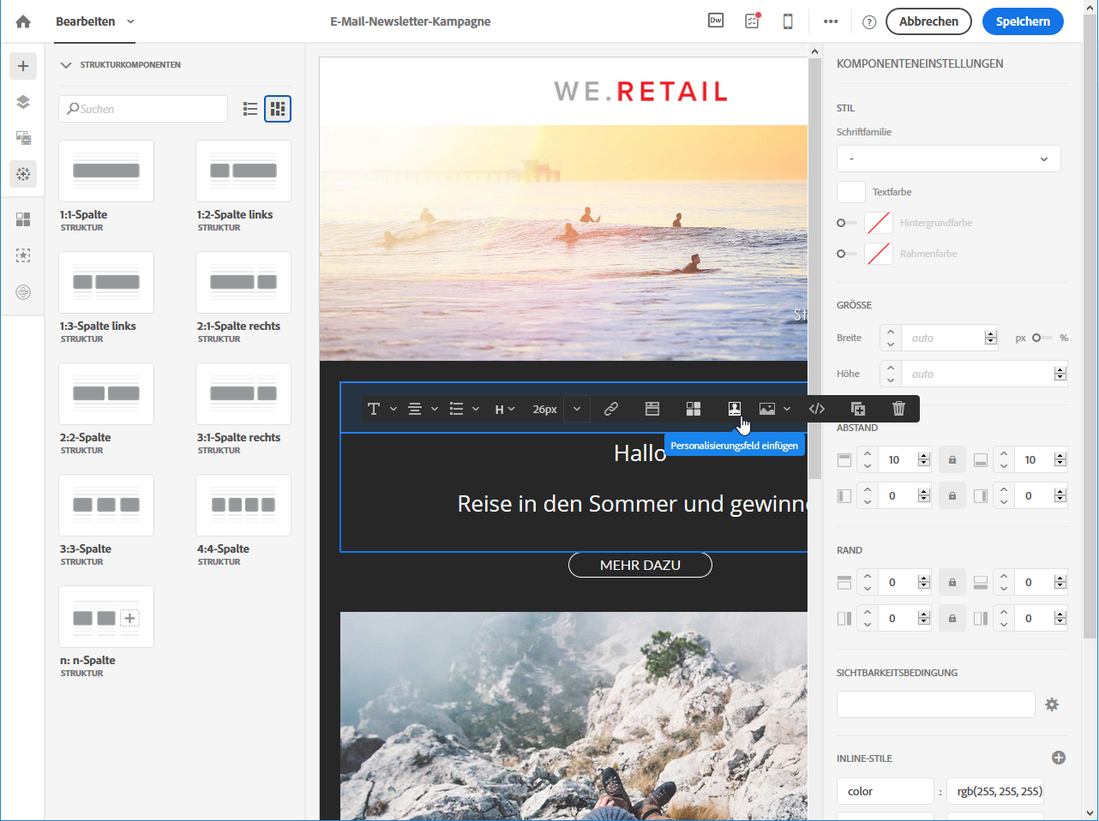Toggle the lock for top and bottom Rand

pos(952,583)
